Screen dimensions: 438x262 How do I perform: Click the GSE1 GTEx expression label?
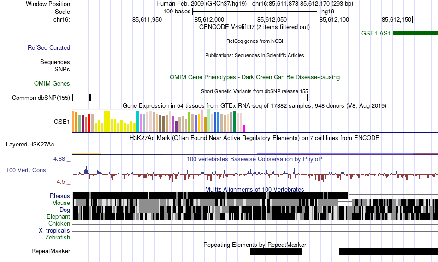pyautogui.click(x=62, y=122)
